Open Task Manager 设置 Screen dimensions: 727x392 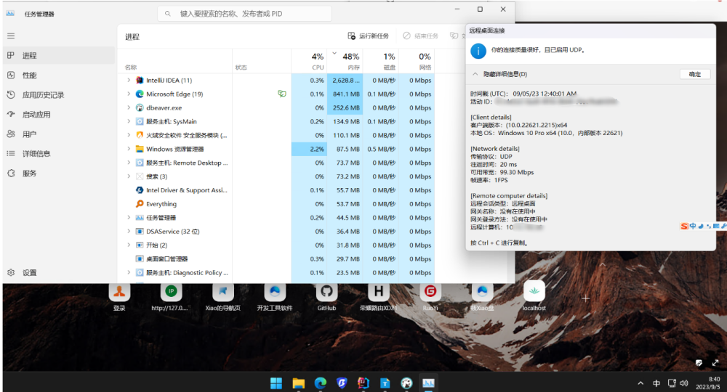click(59, 273)
